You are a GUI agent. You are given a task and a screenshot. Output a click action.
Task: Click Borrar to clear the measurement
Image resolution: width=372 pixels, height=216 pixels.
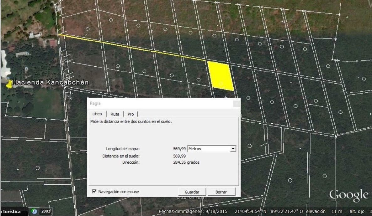(x=221, y=192)
